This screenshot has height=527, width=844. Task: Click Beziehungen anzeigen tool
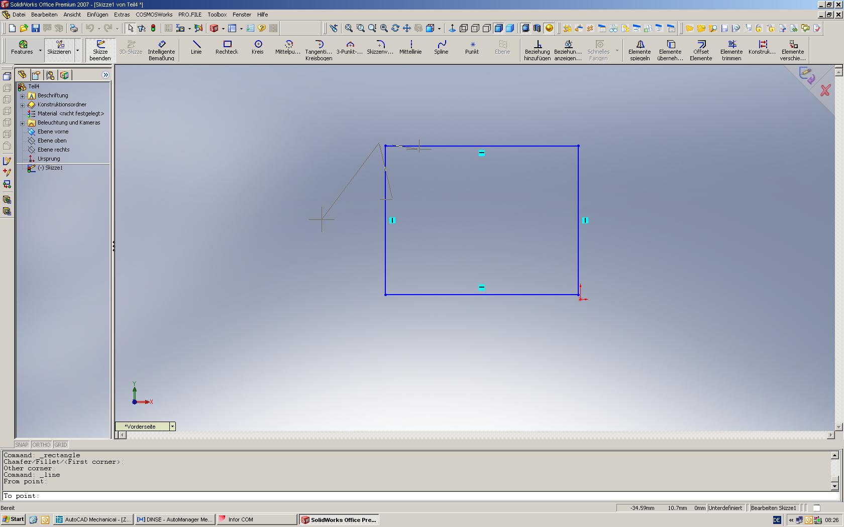tap(568, 50)
